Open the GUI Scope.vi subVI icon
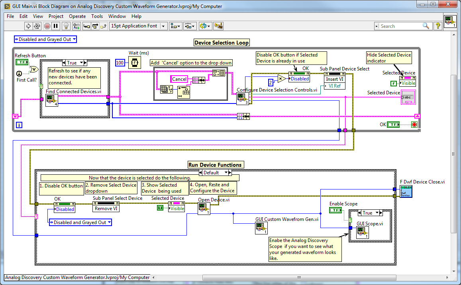 362,232
